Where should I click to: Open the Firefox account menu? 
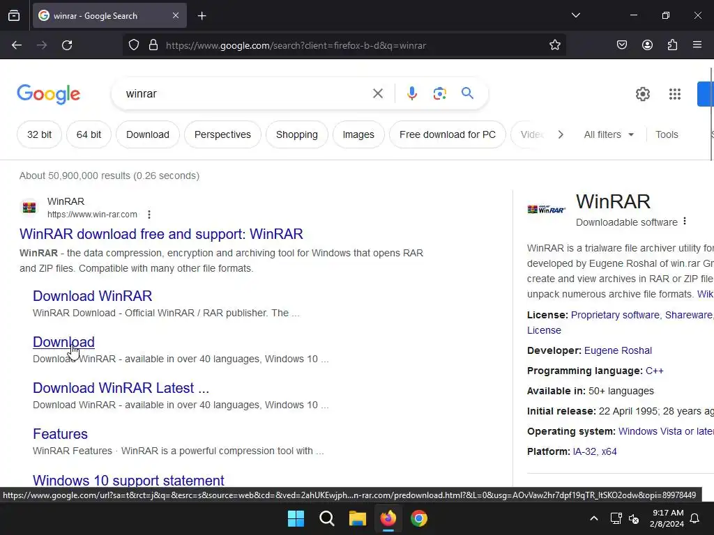647,45
